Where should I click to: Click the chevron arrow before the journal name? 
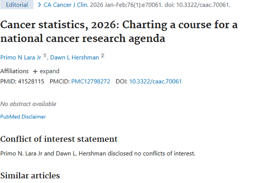(x=39, y=5)
